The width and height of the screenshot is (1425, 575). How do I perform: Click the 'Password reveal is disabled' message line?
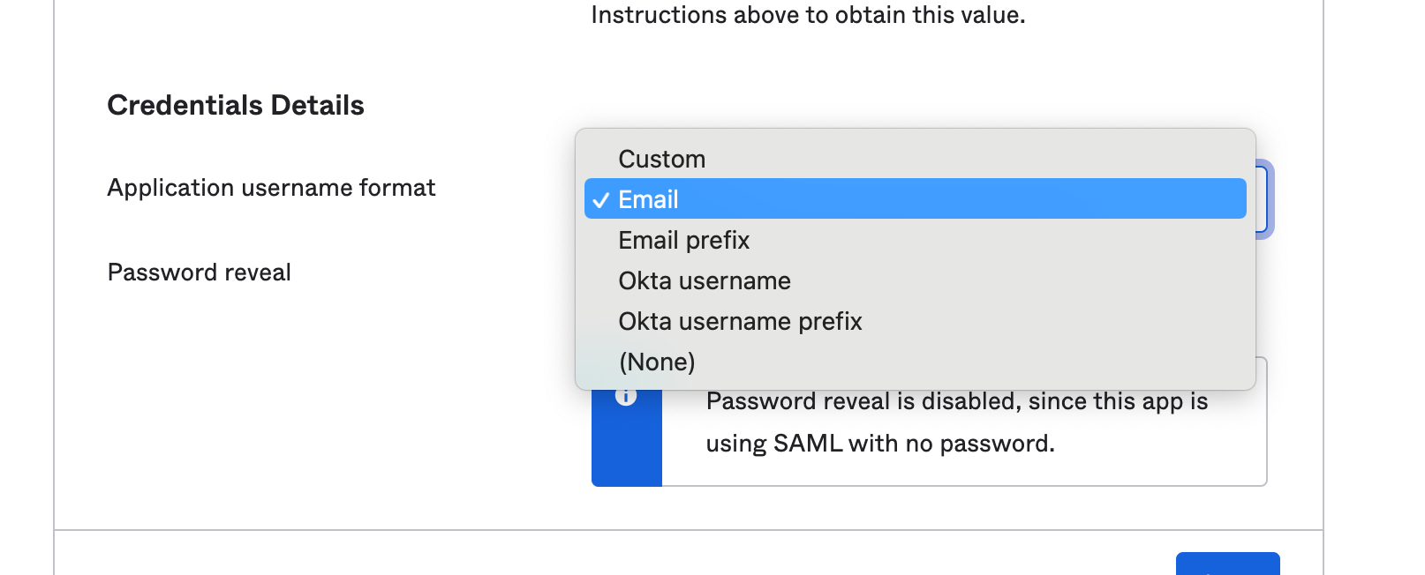[x=956, y=402]
